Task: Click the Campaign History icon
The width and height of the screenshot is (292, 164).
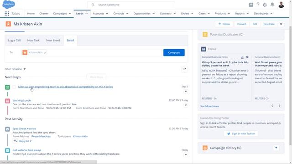Action: pos(205,148)
